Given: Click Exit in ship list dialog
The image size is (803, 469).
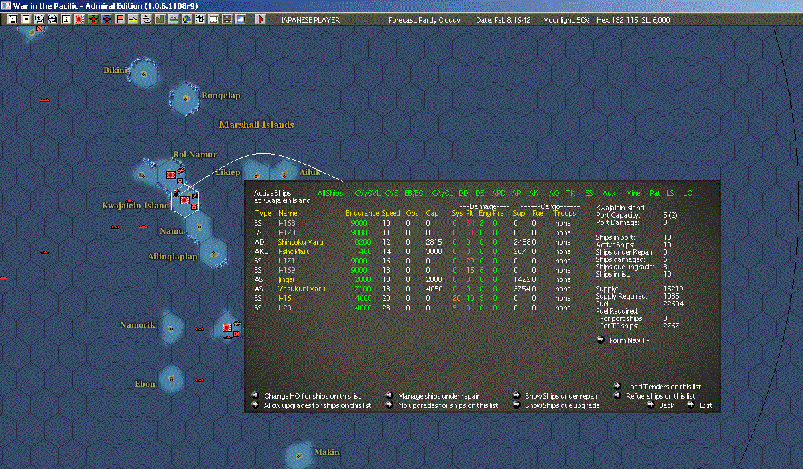Looking at the screenshot, I should pos(706,405).
